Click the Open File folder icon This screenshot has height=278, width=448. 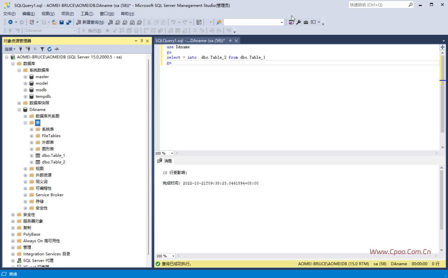point(54,22)
